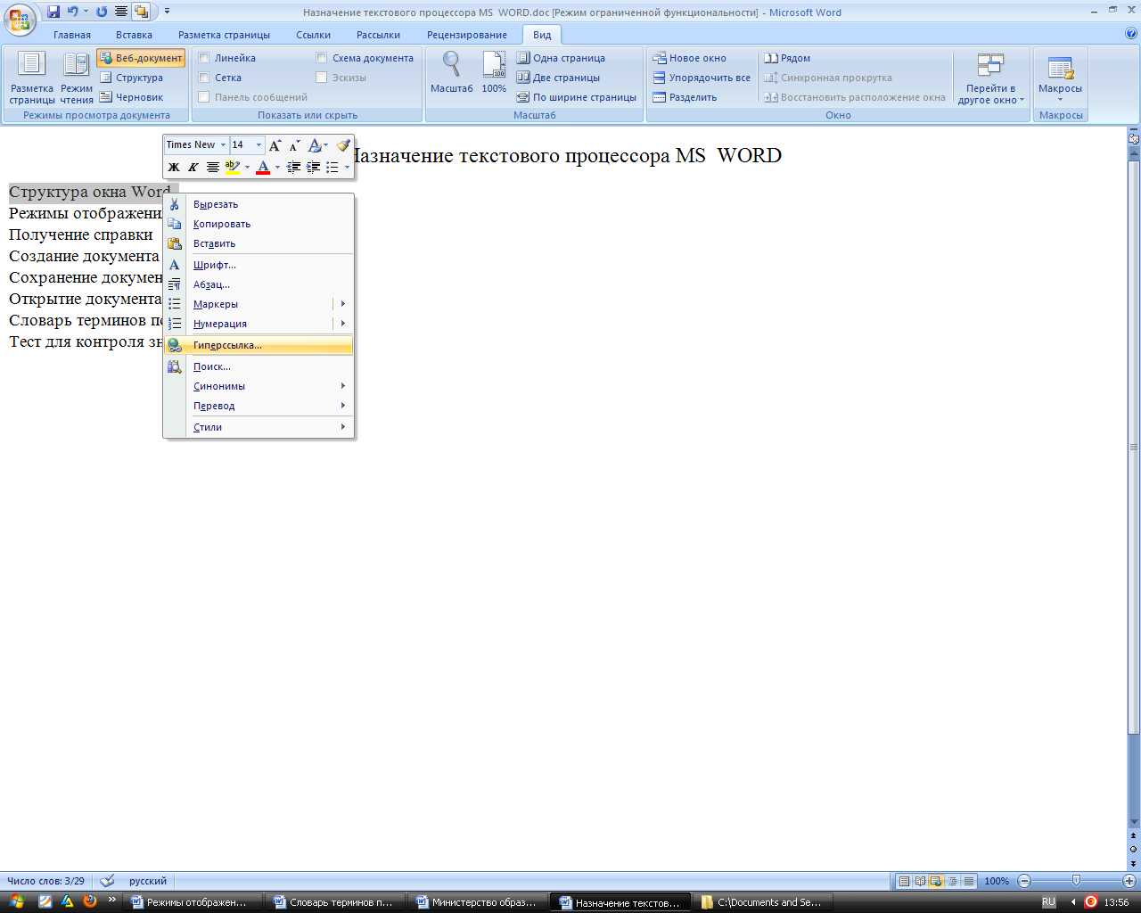Switch to the Черновик draft view

pos(131,97)
